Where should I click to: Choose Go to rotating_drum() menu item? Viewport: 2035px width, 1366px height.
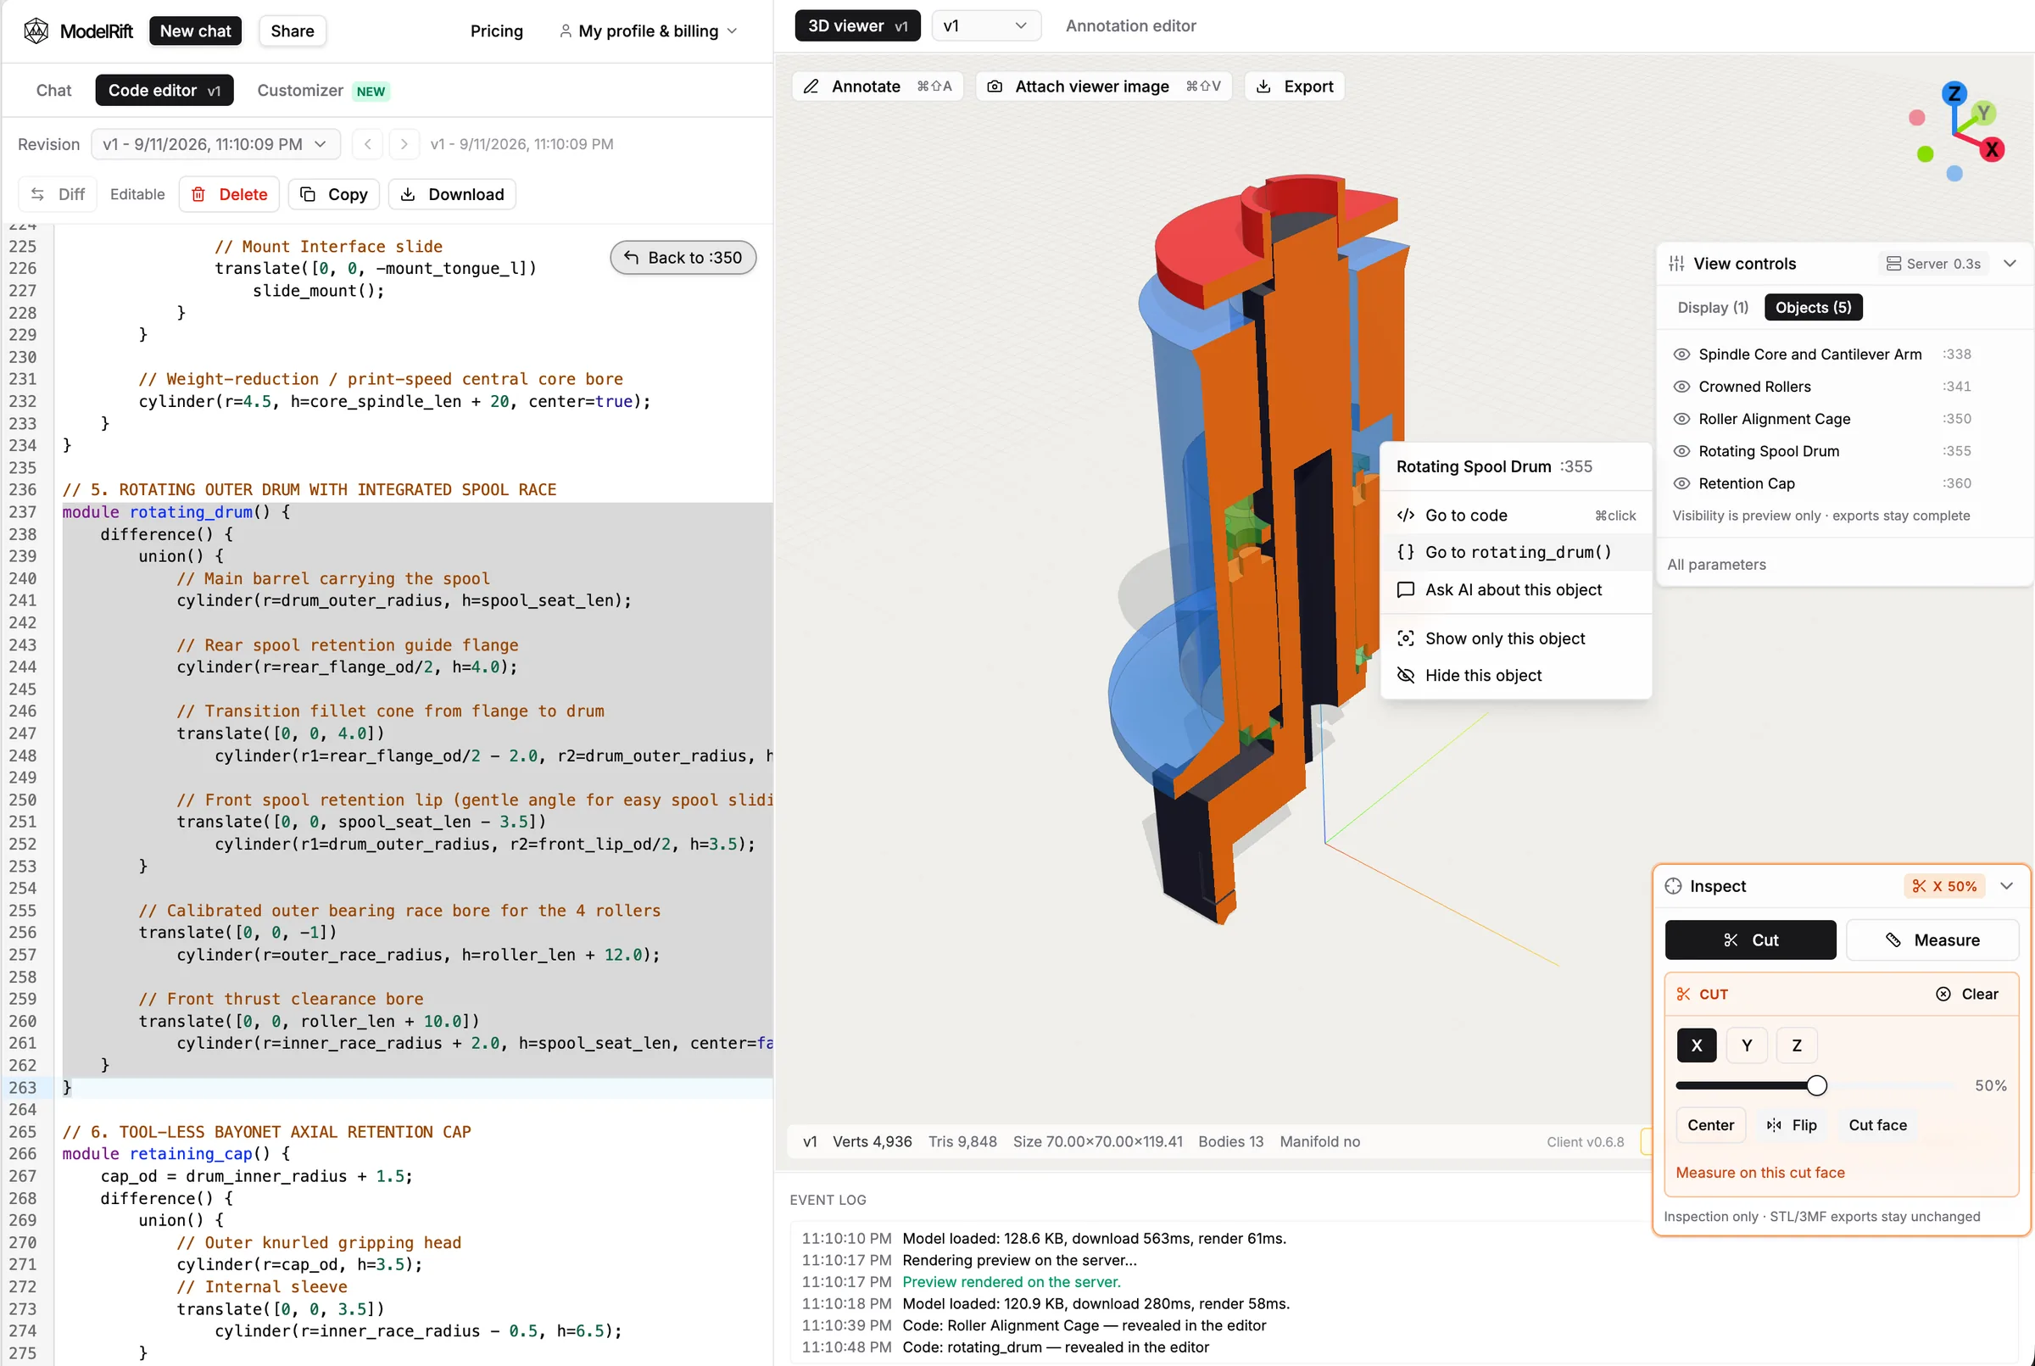coord(1516,551)
